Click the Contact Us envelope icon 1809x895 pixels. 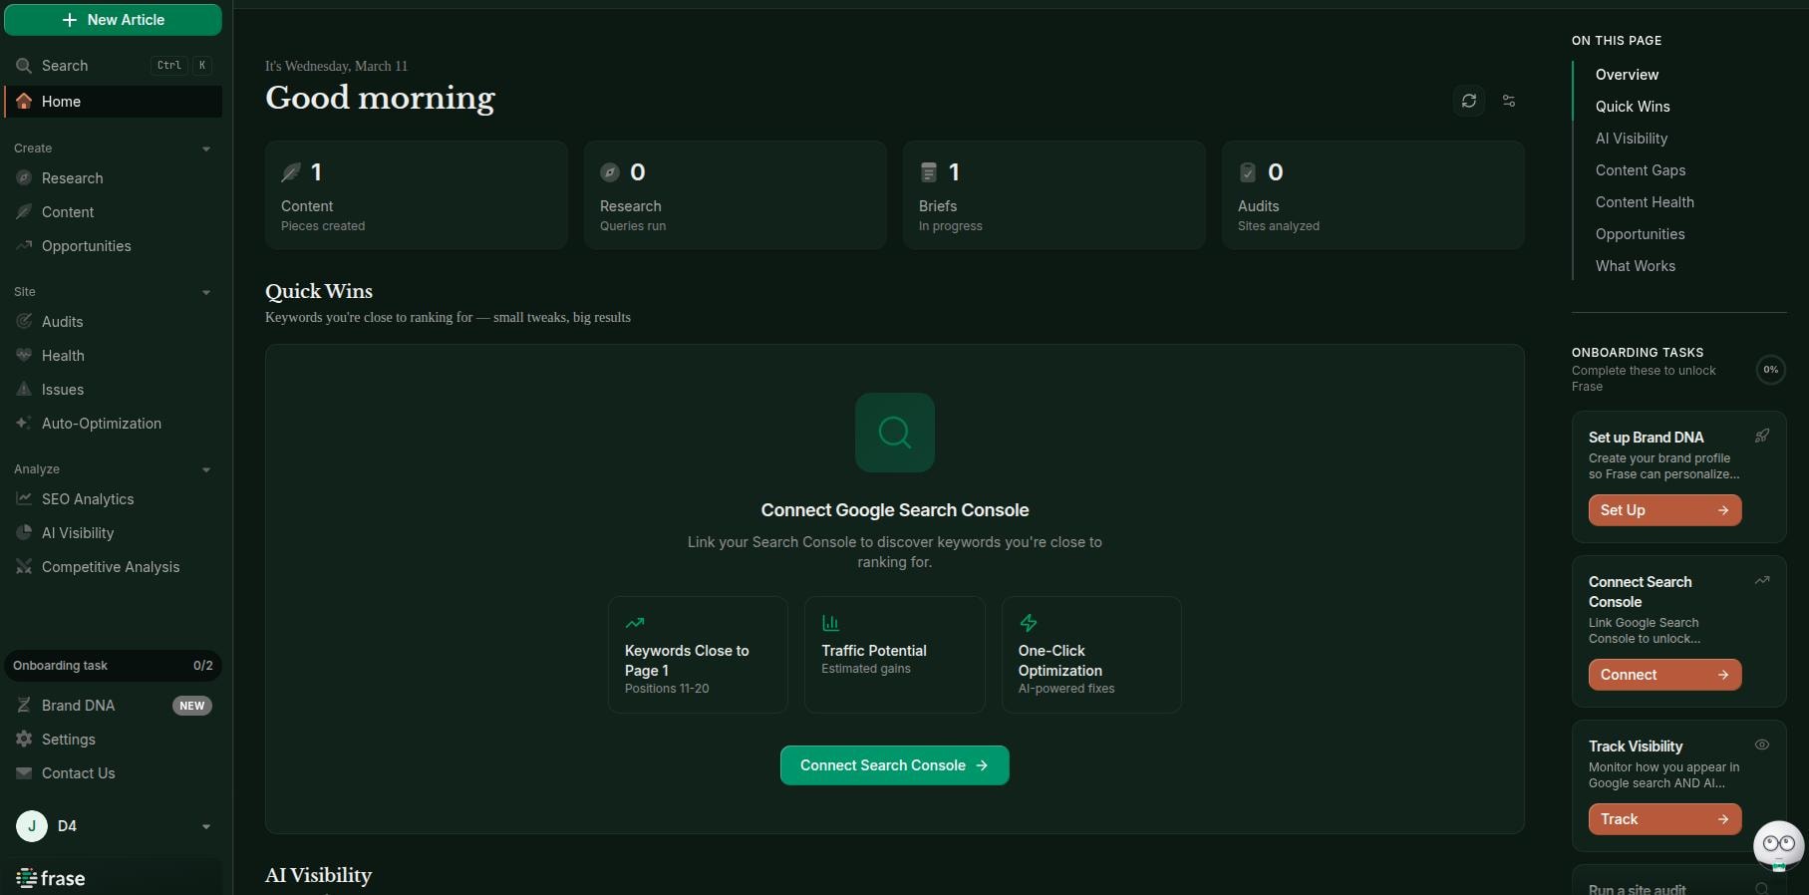24,773
